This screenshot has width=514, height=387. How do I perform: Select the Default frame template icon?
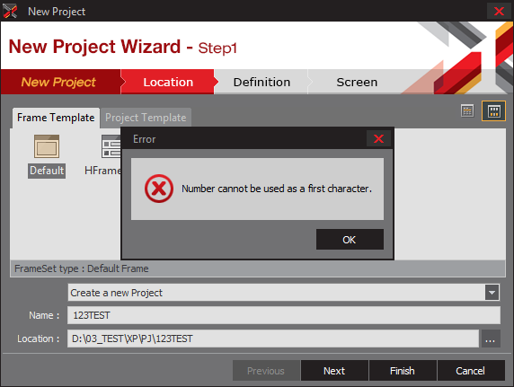click(47, 146)
